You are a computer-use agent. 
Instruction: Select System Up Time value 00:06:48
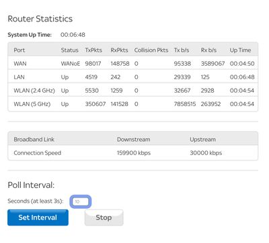(73, 35)
